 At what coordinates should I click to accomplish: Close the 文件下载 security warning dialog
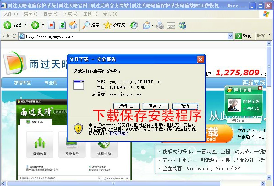(x=200, y=59)
